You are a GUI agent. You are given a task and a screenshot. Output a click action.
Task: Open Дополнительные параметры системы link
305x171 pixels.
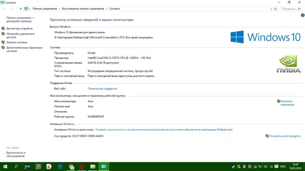click(x=24, y=49)
